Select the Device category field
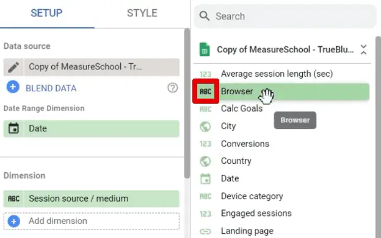The height and width of the screenshot is (238, 381). point(252,196)
